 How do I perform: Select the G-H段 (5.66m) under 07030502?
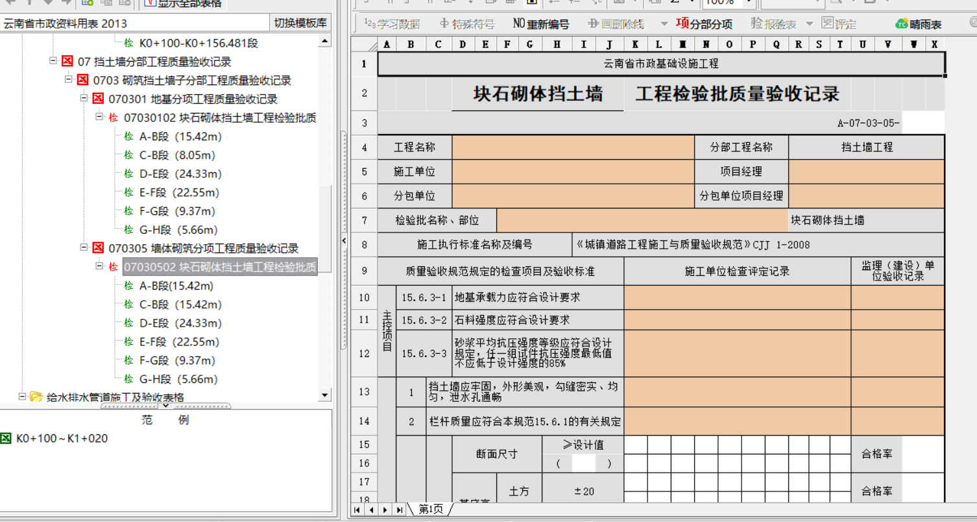[x=178, y=379]
